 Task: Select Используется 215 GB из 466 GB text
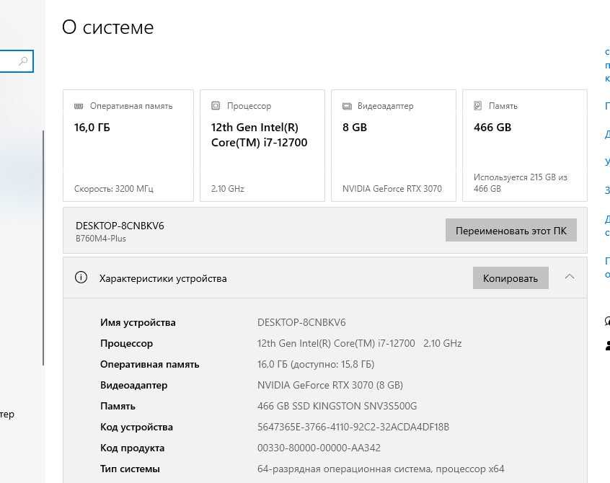tap(521, 183)
